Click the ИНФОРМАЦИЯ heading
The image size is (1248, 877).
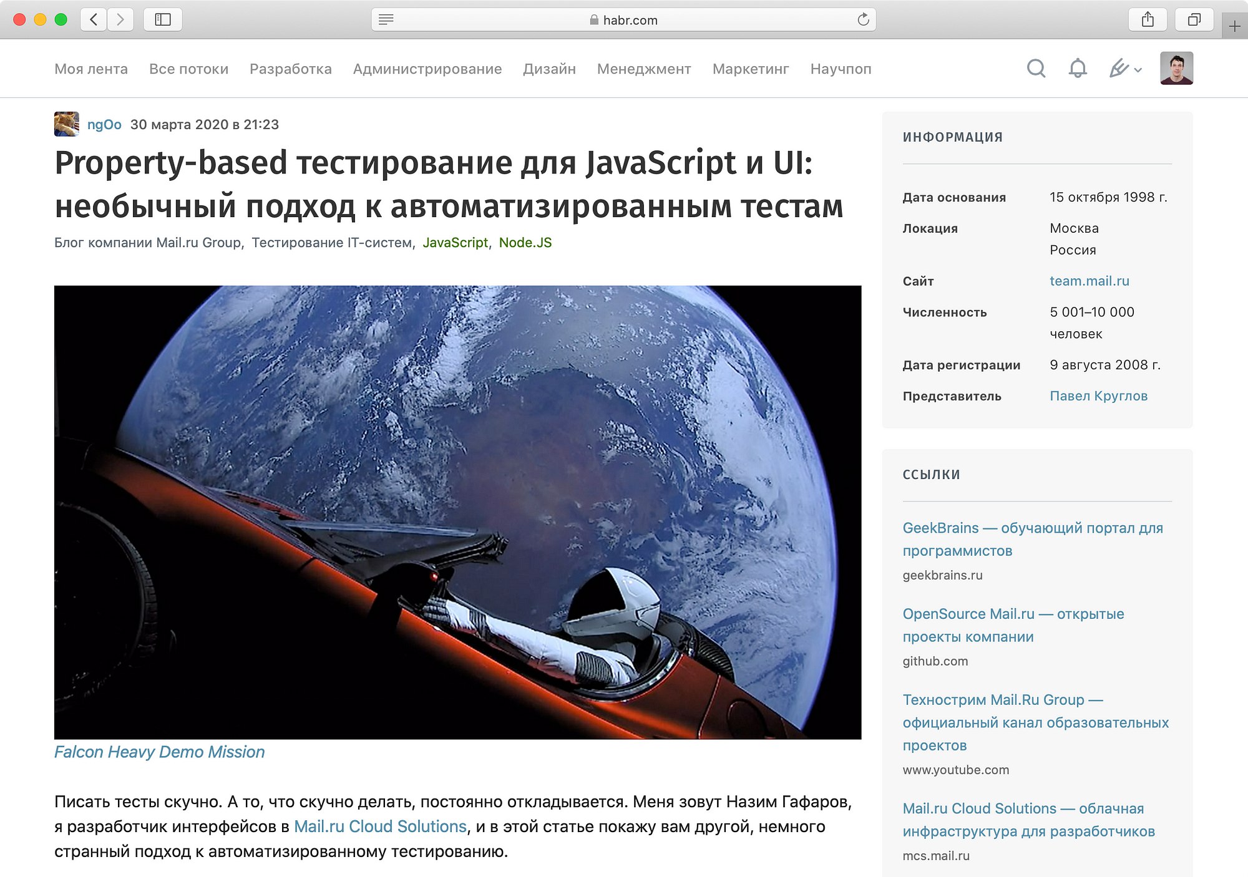point(953,137)
